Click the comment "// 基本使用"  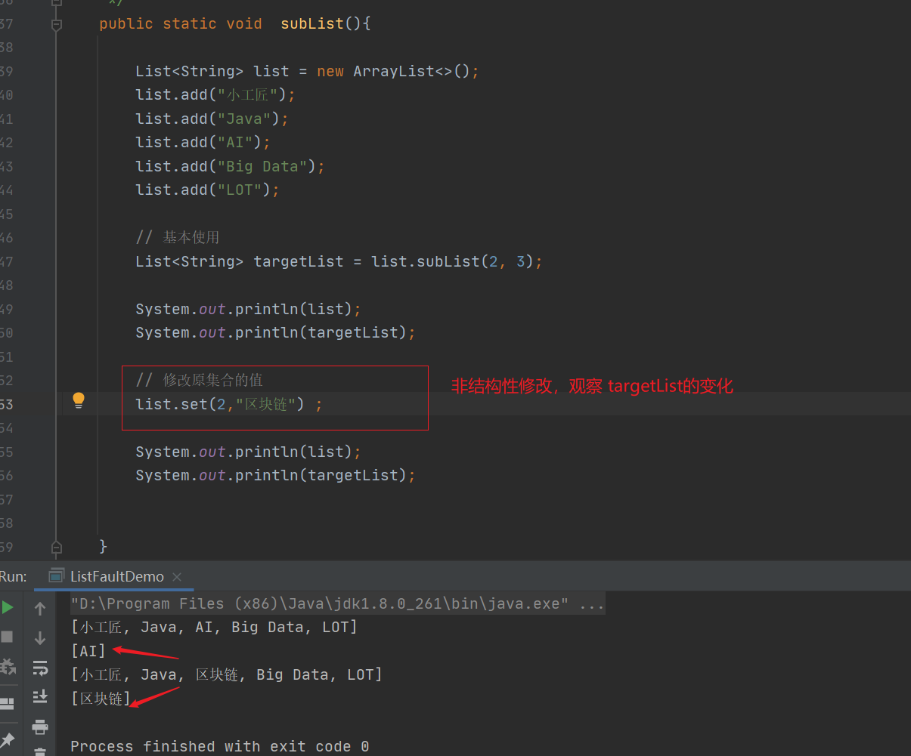tap(178, 237)
